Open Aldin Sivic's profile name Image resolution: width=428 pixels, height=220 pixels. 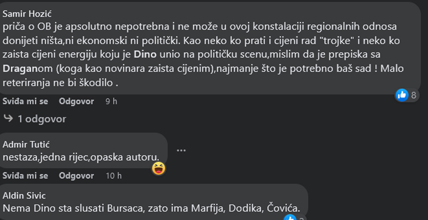[24, 196]
